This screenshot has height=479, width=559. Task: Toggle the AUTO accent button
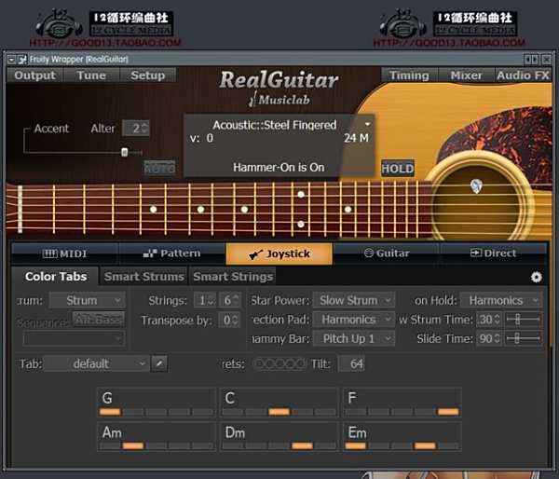point(159,168)
